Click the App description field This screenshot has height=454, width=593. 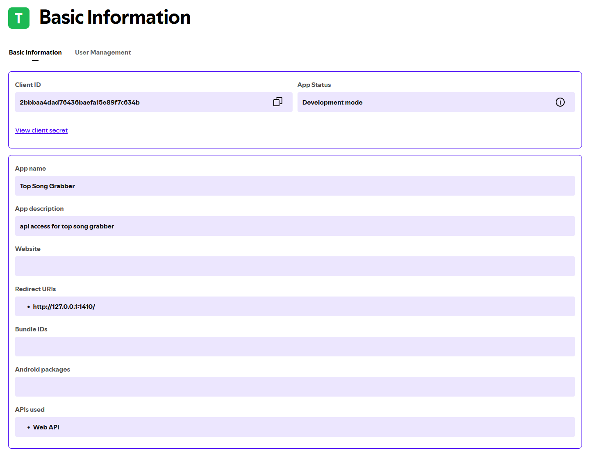point(295,226)
